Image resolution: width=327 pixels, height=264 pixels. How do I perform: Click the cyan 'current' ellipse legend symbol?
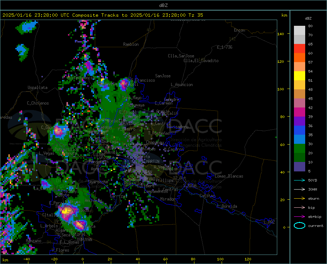click(x=299, y=226)
